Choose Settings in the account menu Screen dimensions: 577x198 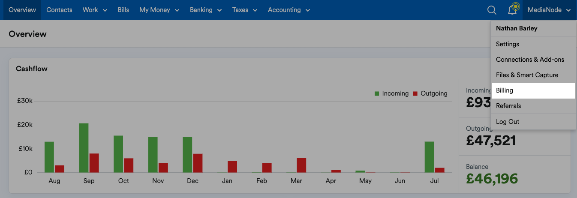click(508, 44)
